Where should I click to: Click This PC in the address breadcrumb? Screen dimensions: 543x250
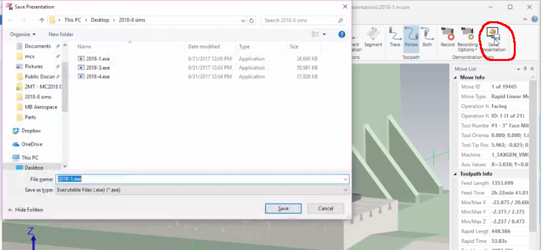point(72,21)
